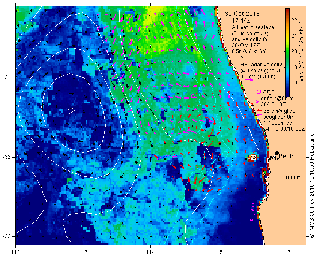Click the blue seaglider track near -32
This screenshot has height=257, width=317.
[x=168, y=157]
